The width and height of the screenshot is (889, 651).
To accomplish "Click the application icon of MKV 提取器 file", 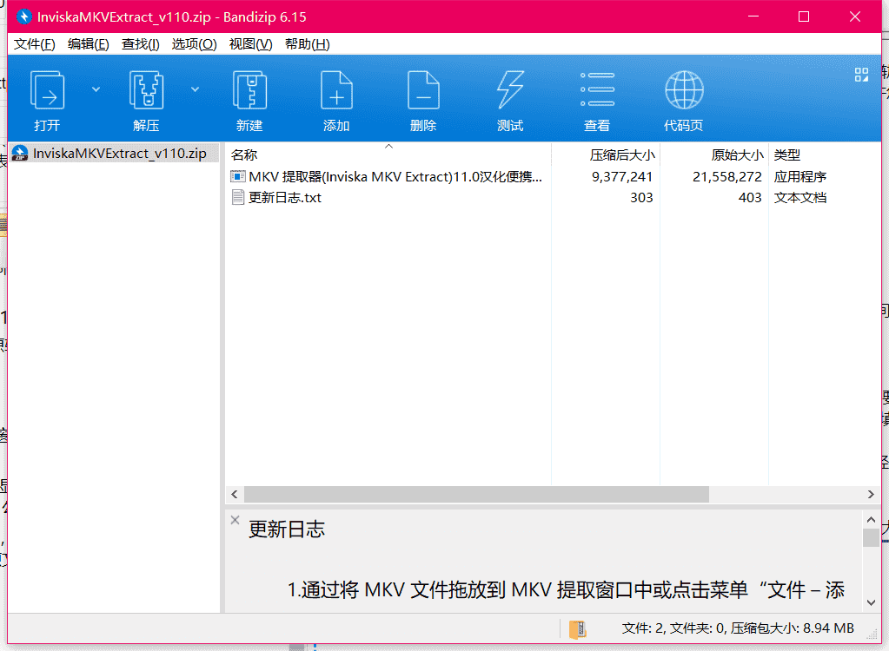I will (x=238, y=176).
